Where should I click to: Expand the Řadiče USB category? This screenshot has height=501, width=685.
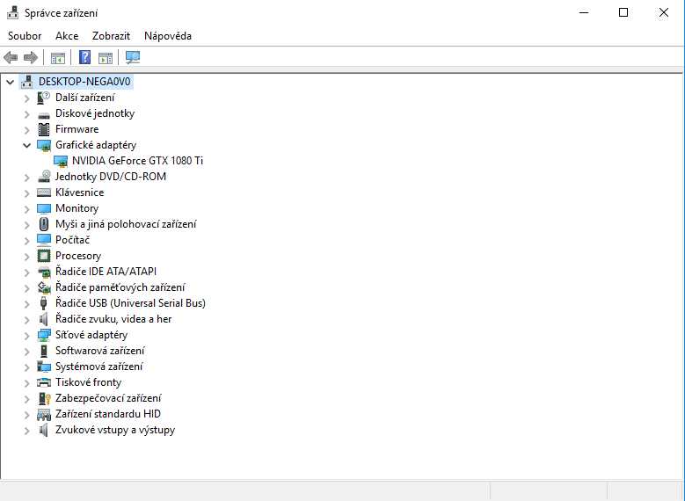click(26, 303)
